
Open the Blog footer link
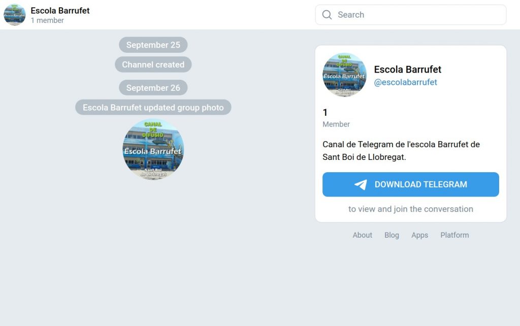[x=392, y=235]
